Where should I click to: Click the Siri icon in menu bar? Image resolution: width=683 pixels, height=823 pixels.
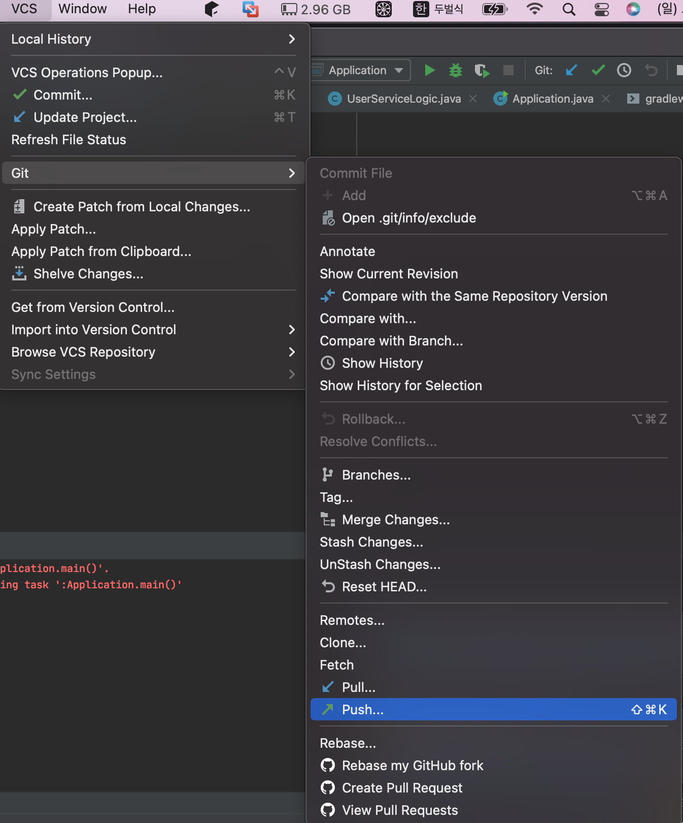pyautogui.click(x=633, y=9)
